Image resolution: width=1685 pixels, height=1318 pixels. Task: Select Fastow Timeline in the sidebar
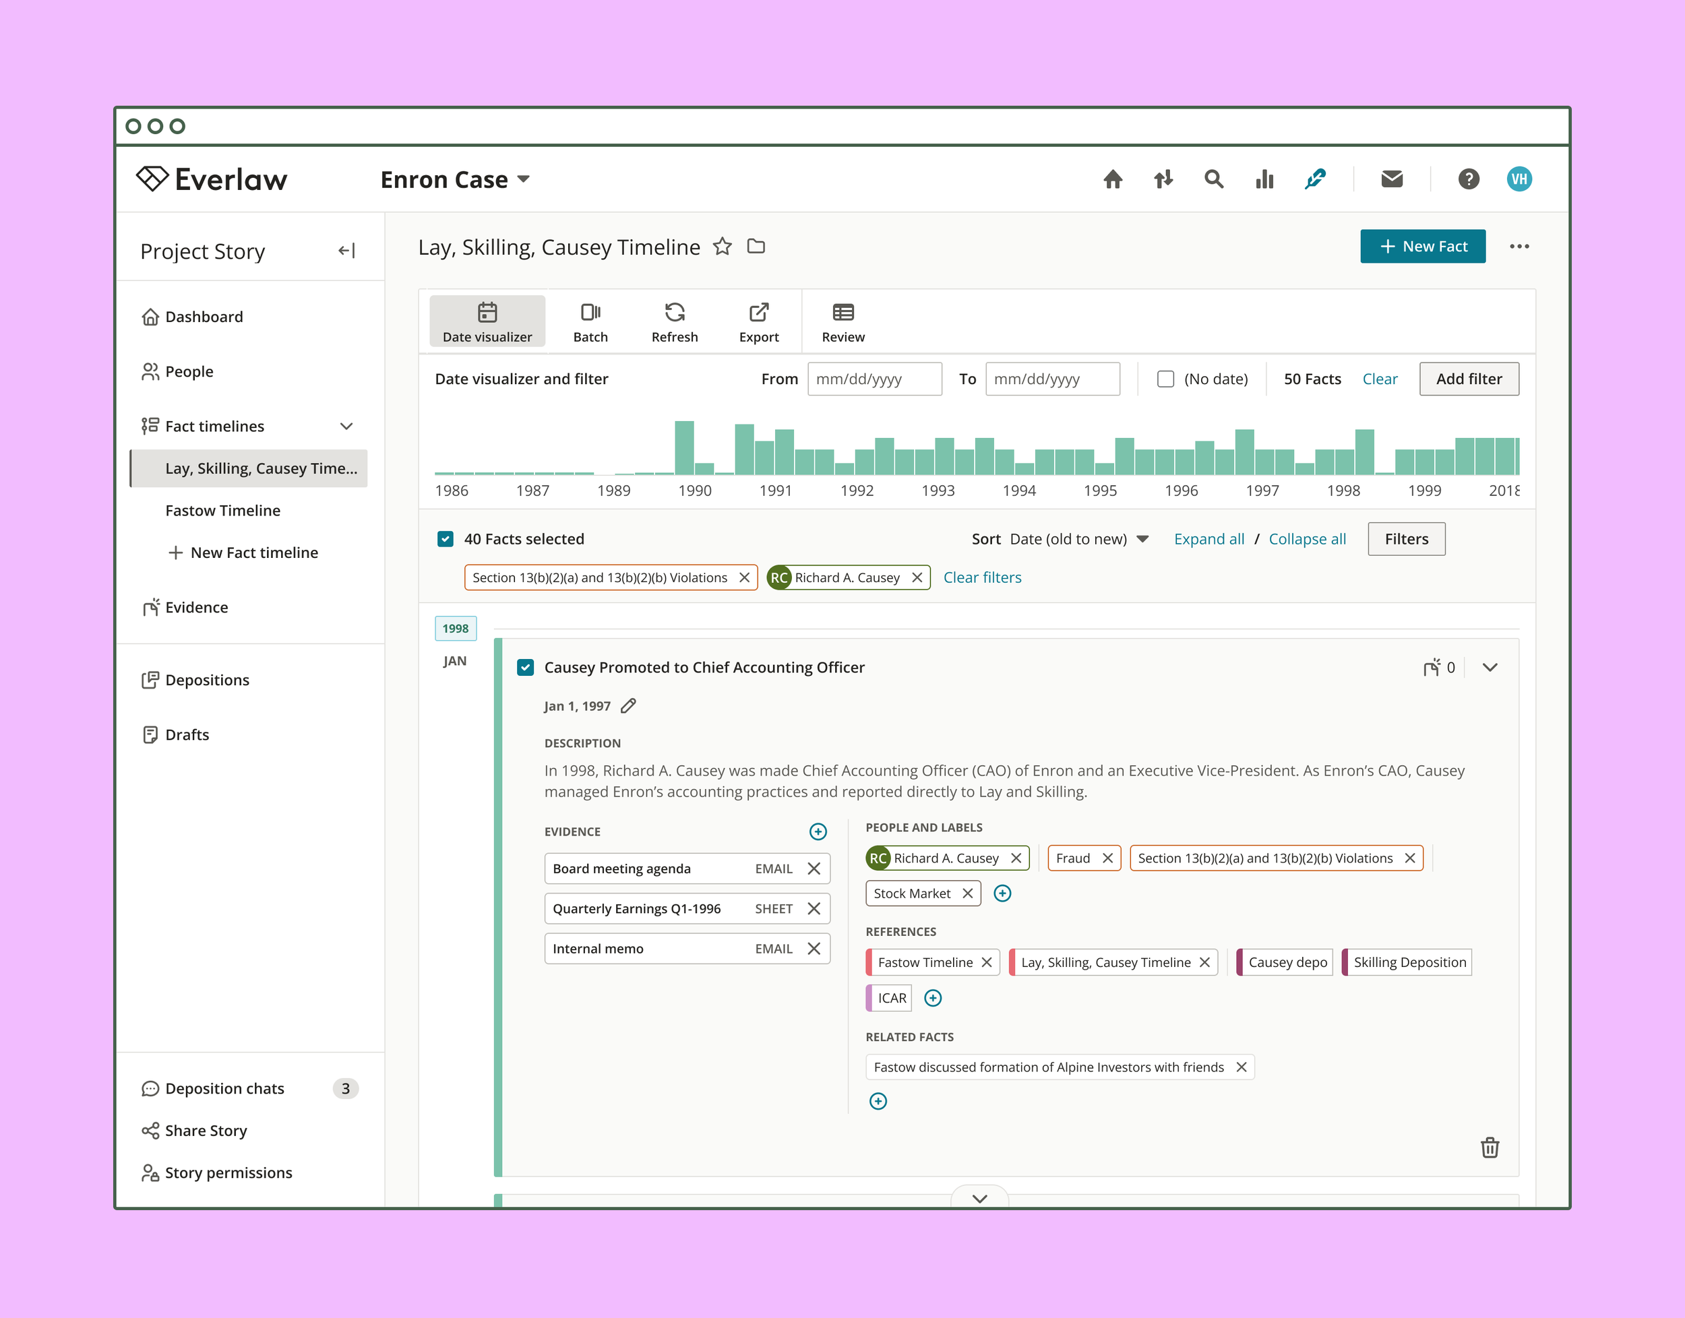[222, 510]
